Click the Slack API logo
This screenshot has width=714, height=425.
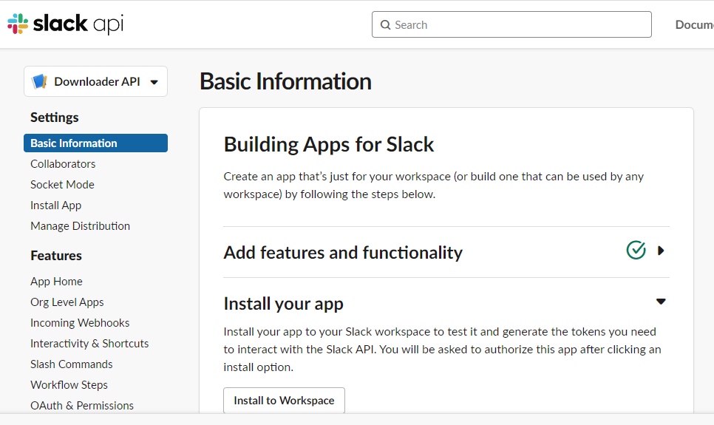[x=66, y=24]
